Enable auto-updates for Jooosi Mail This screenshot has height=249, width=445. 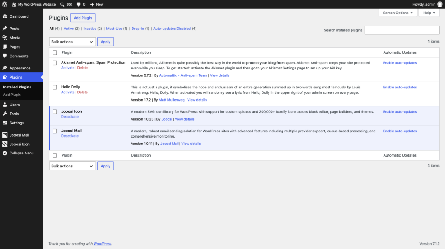point(400,131)
